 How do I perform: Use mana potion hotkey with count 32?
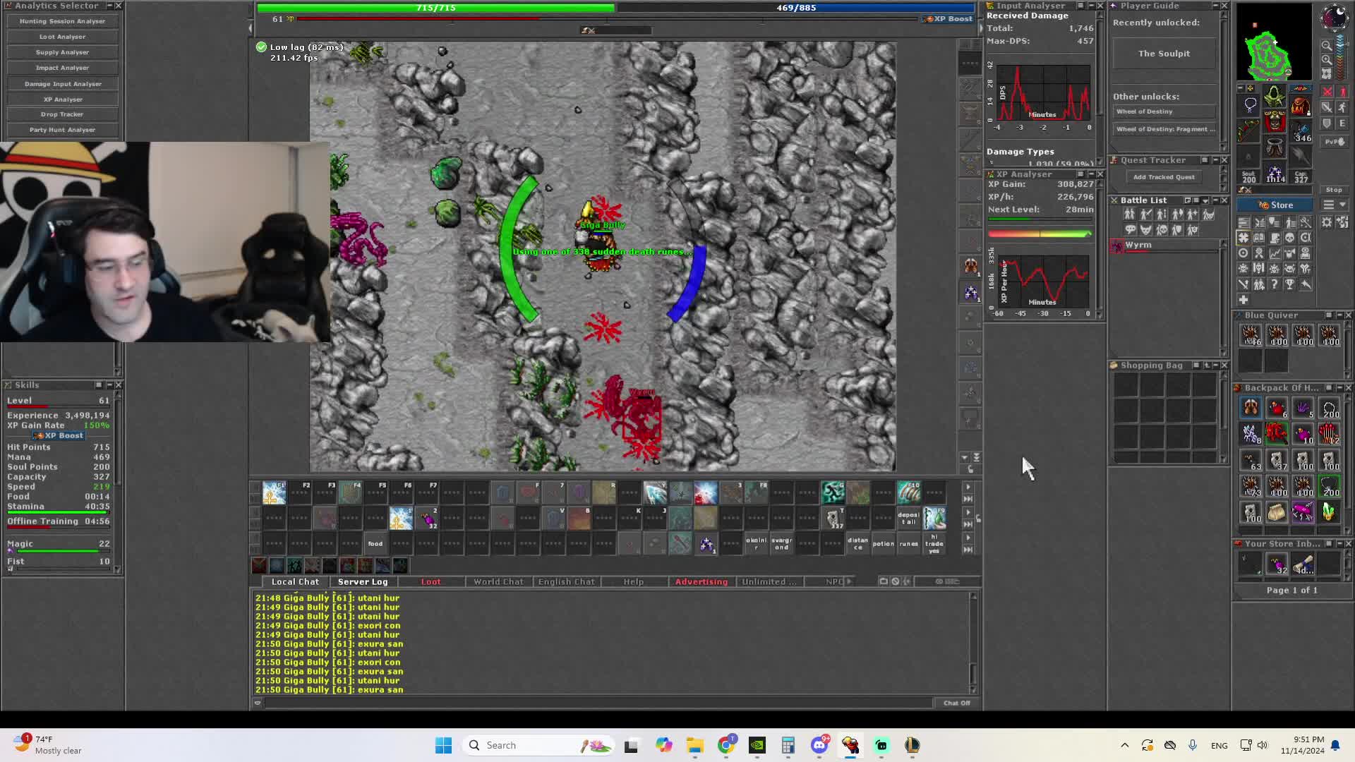click(428, 519)
